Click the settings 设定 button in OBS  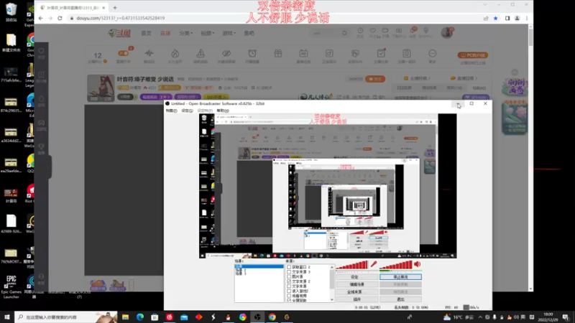(356, 277)
